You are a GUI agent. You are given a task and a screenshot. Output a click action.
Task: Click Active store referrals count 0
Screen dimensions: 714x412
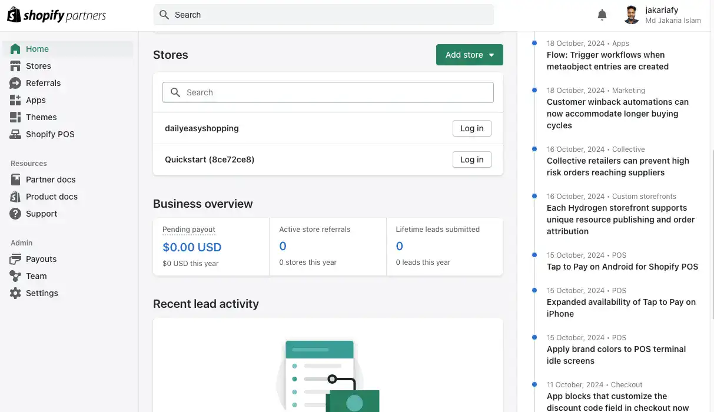(283, 246)
